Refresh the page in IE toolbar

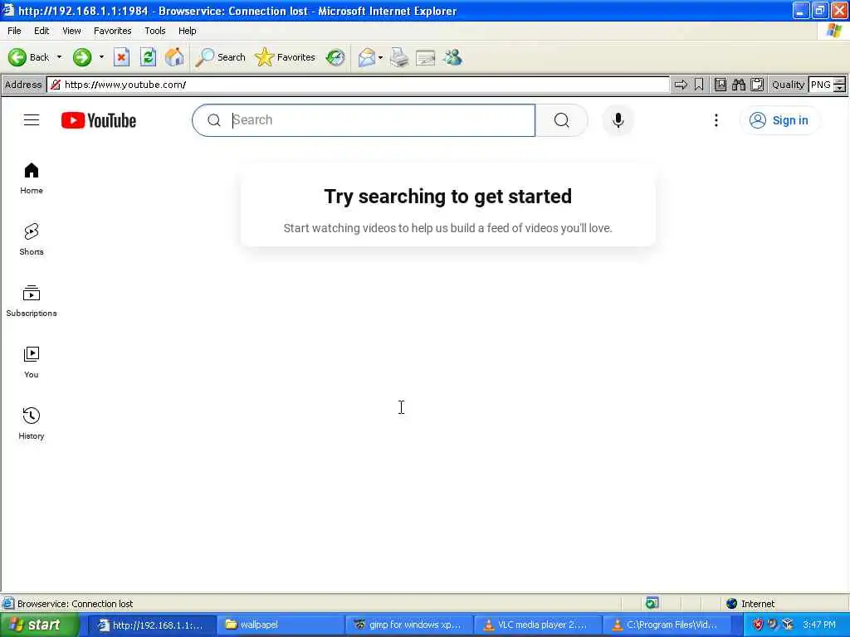[148, 57]
